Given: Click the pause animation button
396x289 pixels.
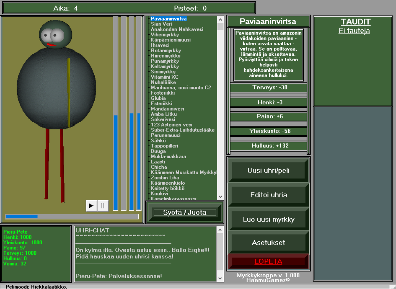Looking at the screenshot, I should coord(103,206).
